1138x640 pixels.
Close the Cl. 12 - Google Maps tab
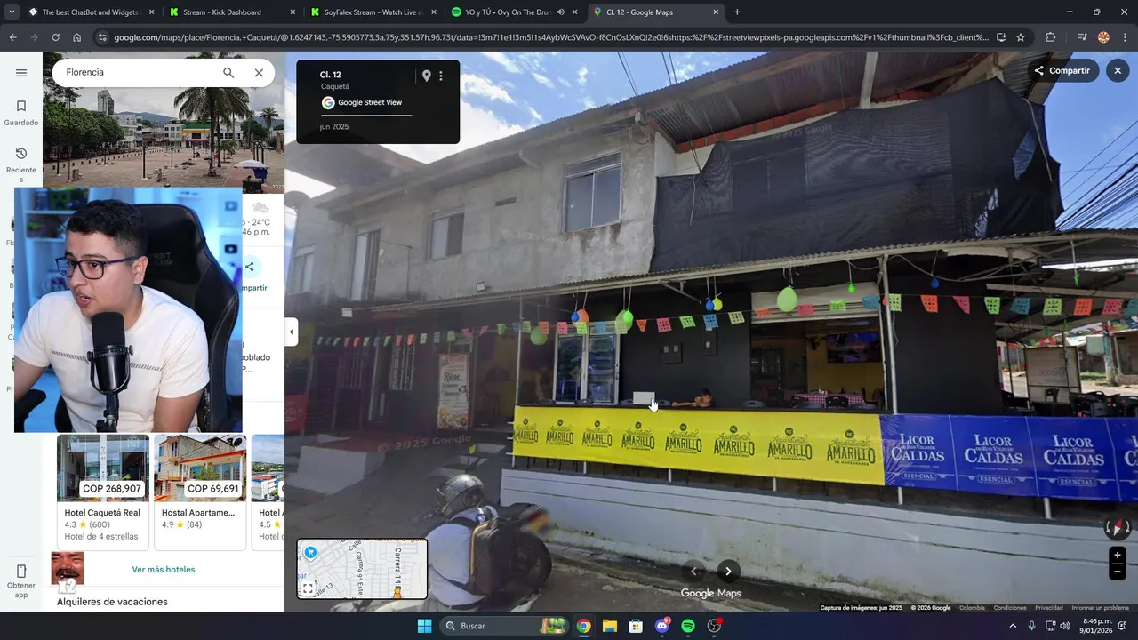tap(717, 12)
